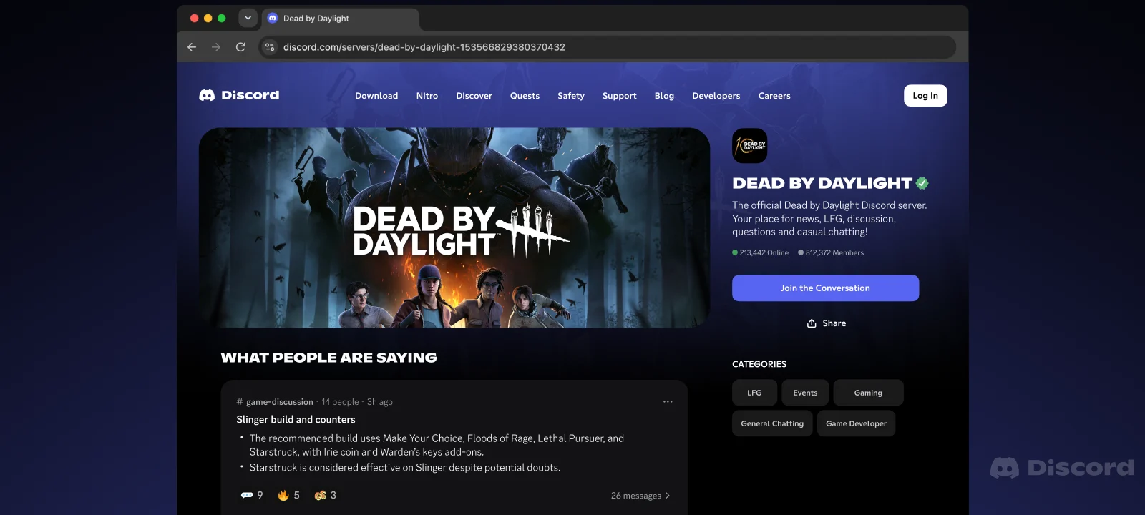Select the Gaming category tag
Viewport: 1145px width, 515px height.
(x=868, y=393)
